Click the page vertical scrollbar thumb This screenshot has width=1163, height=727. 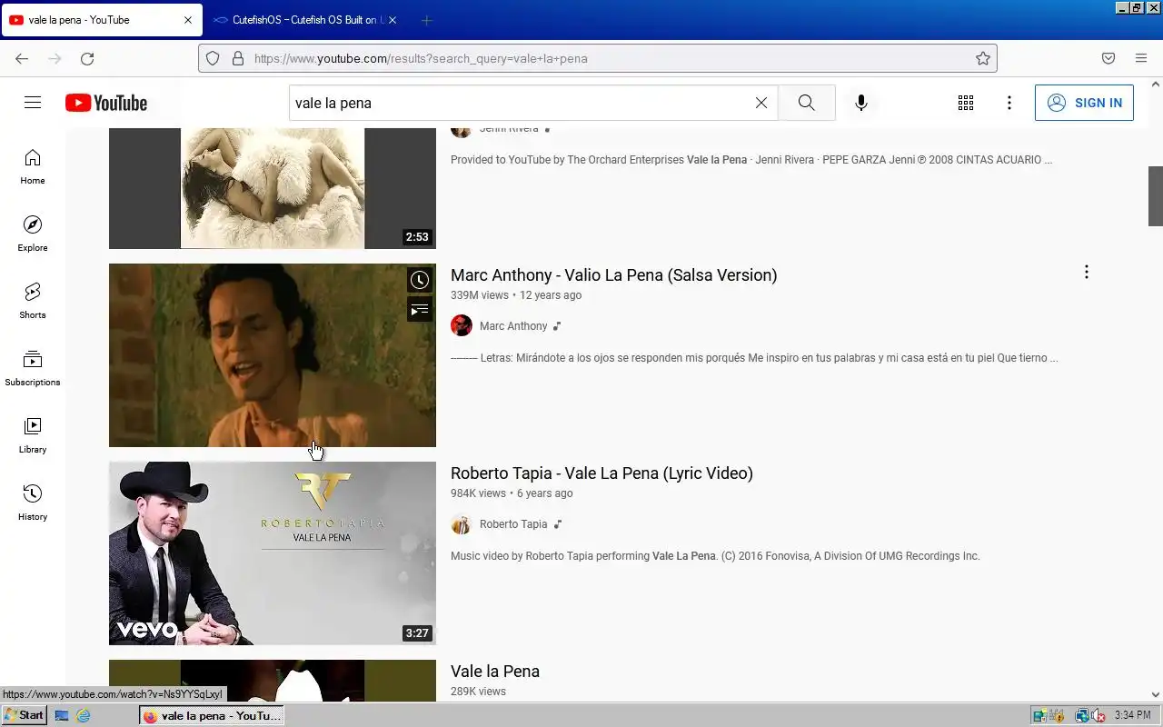[x=1156, y=196]
